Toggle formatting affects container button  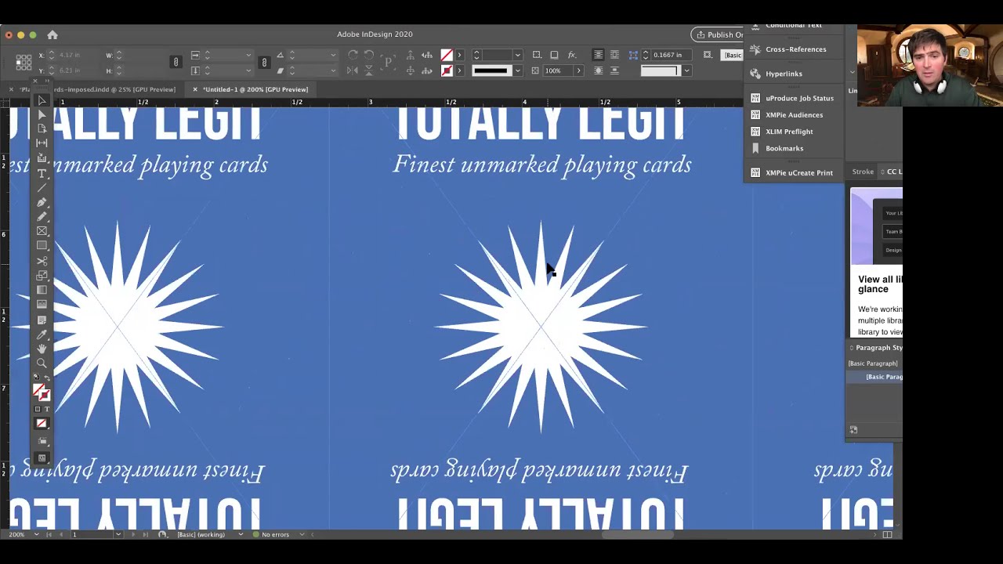tap(37, 410)
